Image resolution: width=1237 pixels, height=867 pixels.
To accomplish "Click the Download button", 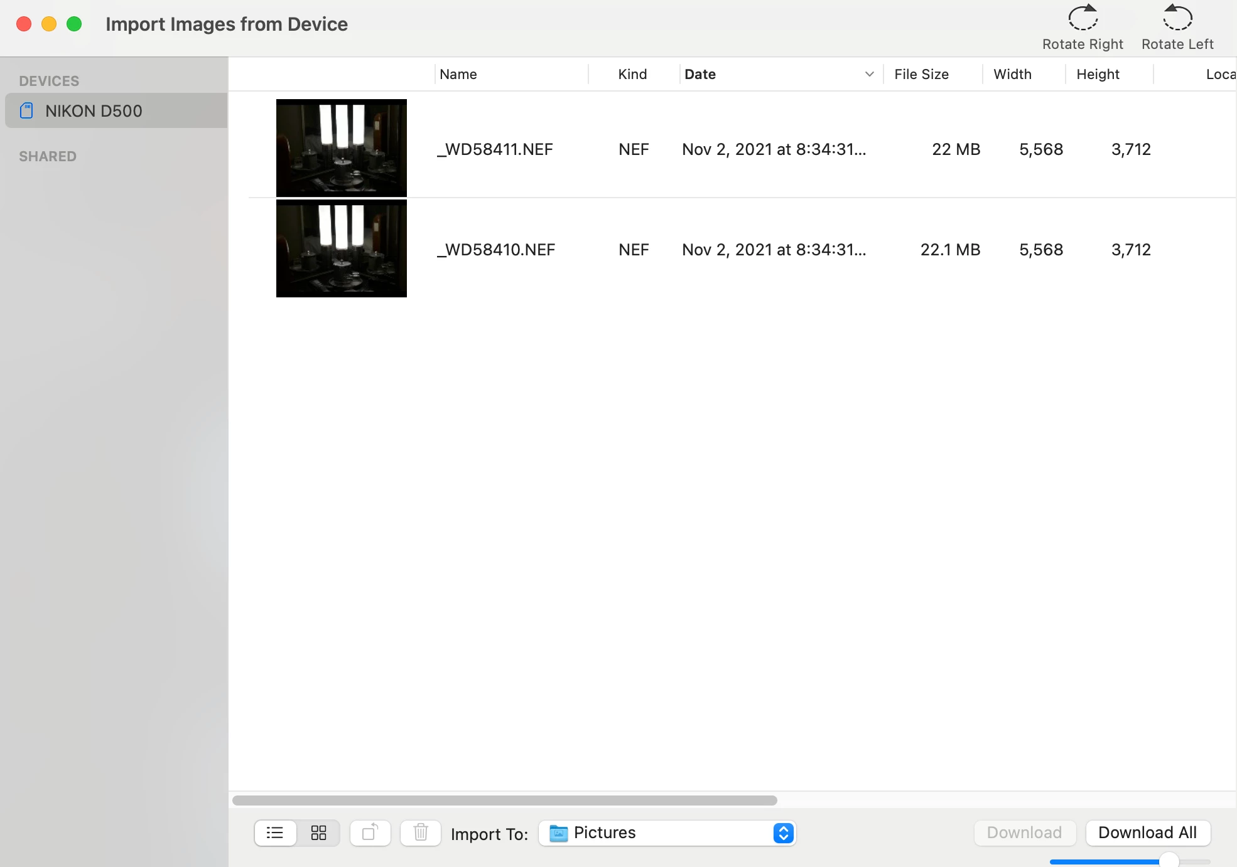I will [1024, 833].
